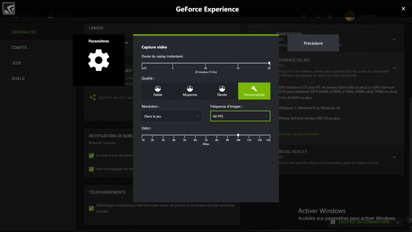
Task: Open the Compte settings tab
Action: [x=19, y=48]
